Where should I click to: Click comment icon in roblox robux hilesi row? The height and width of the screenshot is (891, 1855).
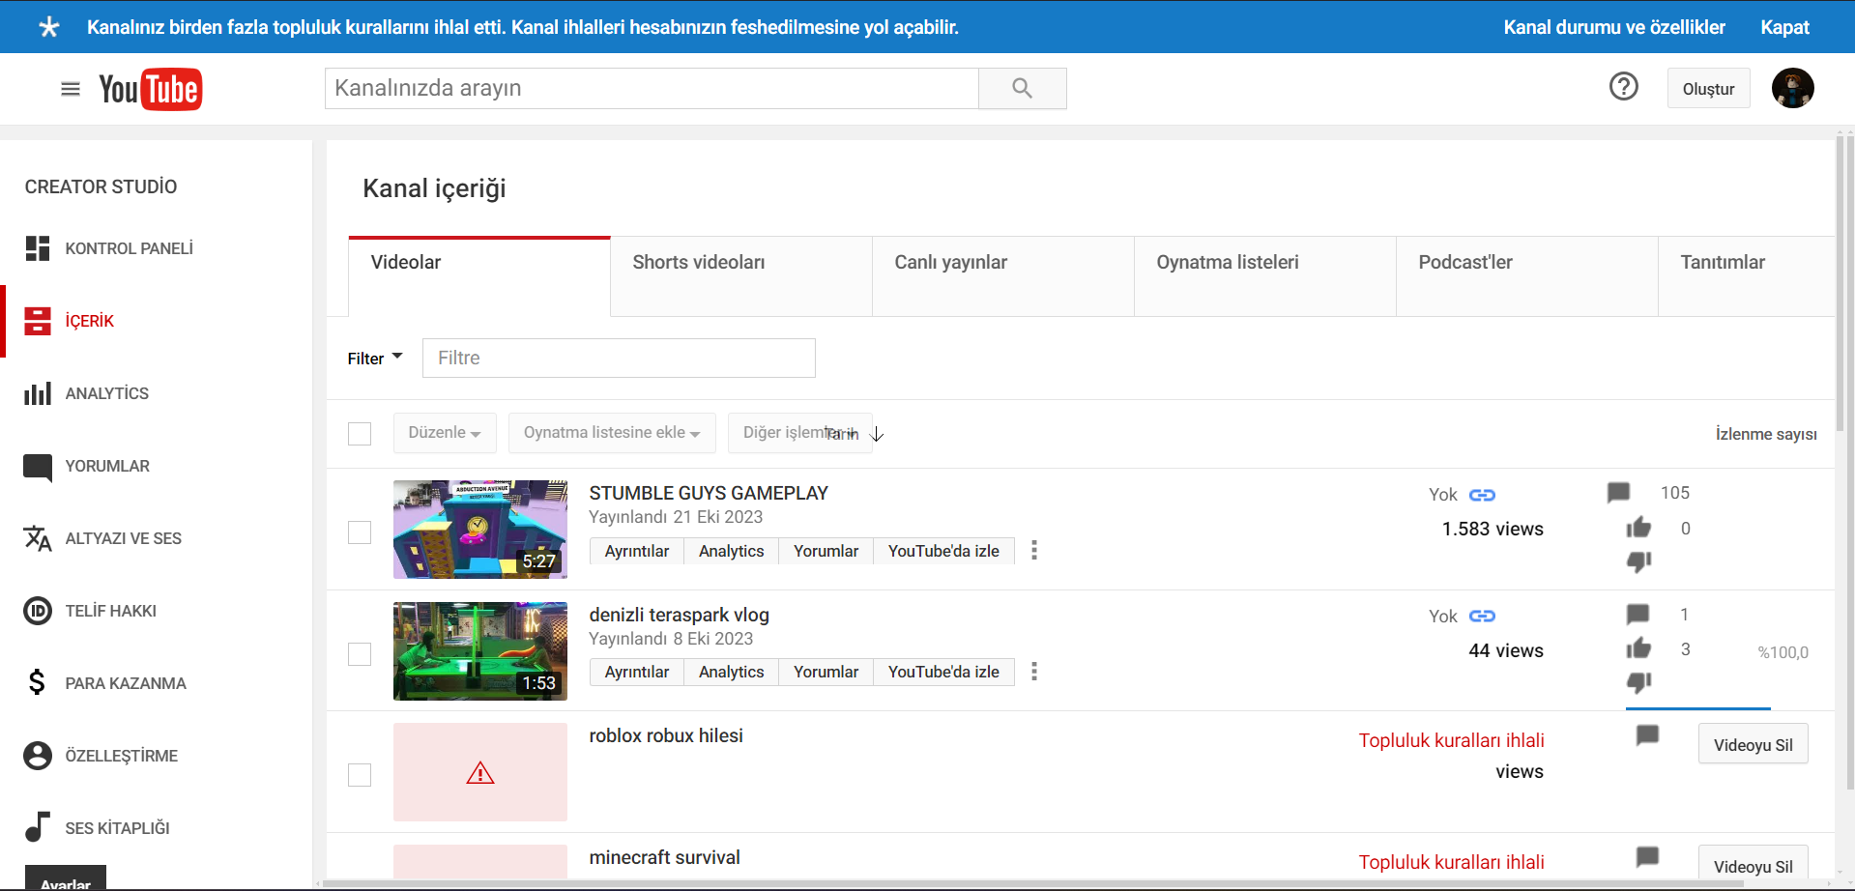click(x=1648, y=735)
